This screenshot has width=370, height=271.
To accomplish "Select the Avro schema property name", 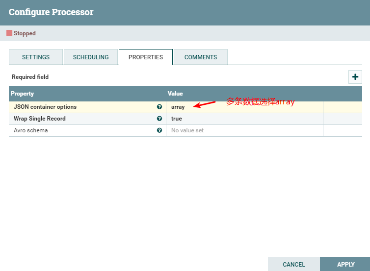I will tap(31, 130).
